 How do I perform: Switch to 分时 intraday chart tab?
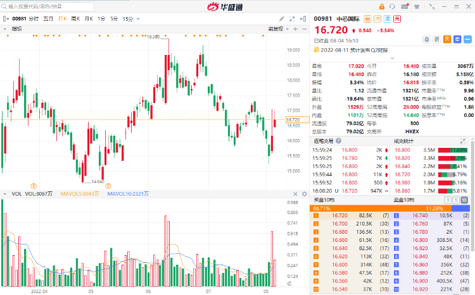coord(34,19)
